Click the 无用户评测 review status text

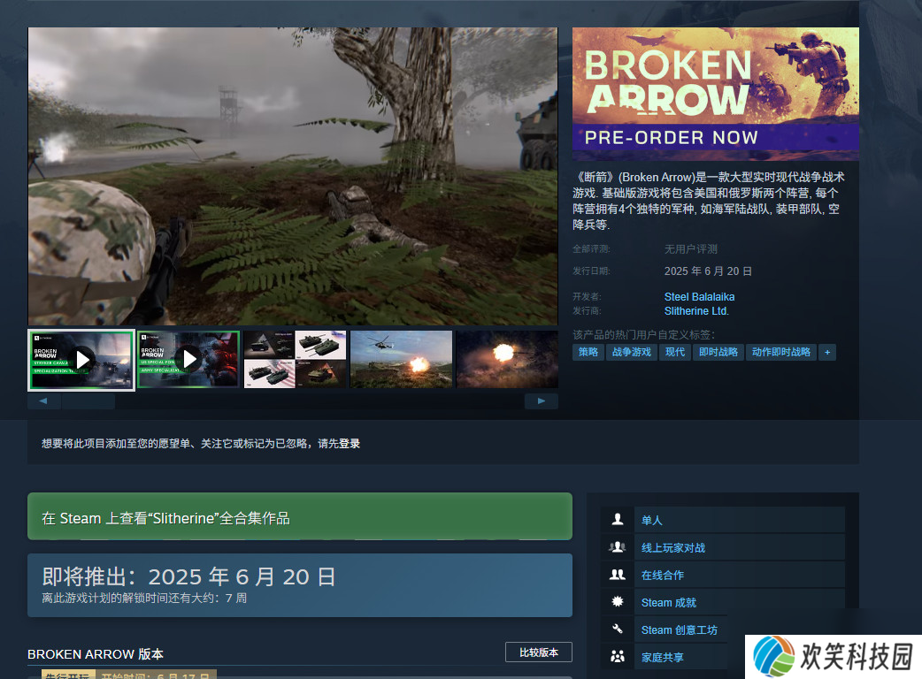pyautogui.click(x=691, y=249)
